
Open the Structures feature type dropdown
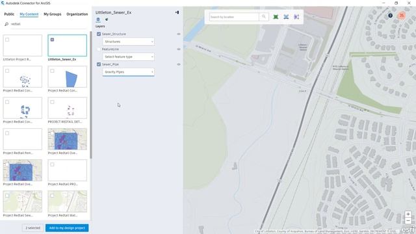129,42
